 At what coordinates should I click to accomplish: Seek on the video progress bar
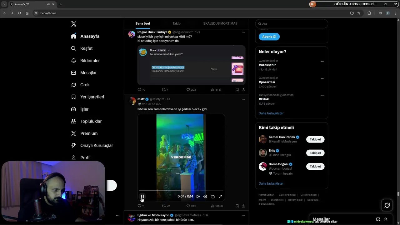pos(181,190)
